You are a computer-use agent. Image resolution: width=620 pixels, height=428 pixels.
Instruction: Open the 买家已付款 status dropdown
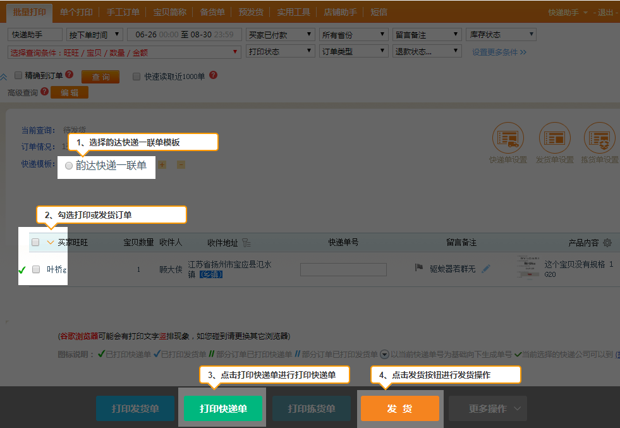[x=280, y=35]
